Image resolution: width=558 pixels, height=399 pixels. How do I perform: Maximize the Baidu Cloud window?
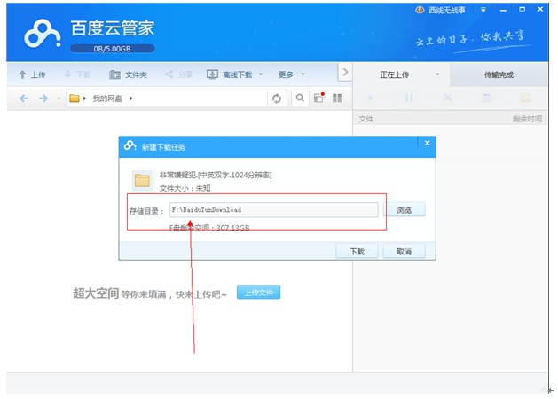522,10
